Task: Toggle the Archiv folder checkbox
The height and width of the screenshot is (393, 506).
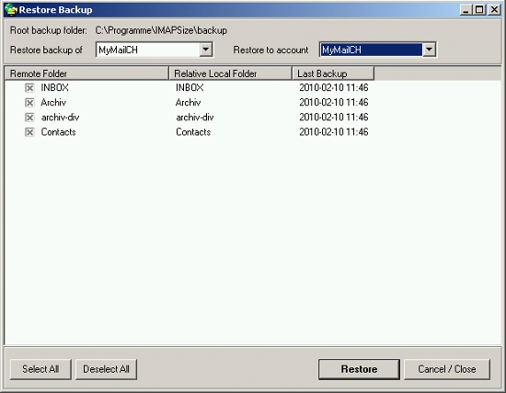Action: pyautogui.click(x=29, y=103)
